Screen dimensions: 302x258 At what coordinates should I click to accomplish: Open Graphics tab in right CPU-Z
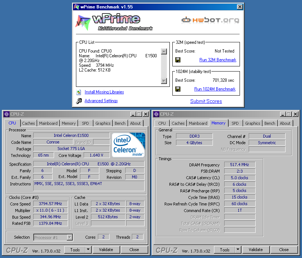point(252,123)
